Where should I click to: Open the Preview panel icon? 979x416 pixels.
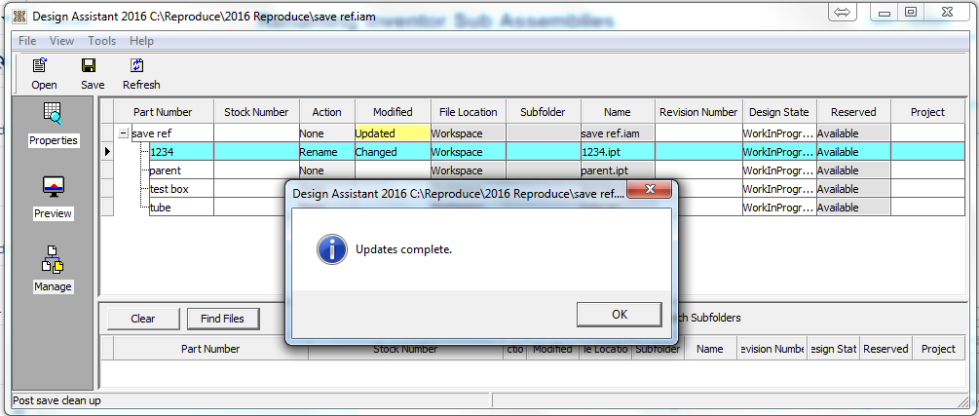53,186
